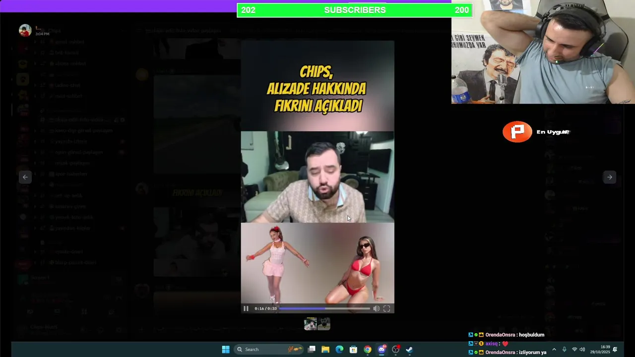
Task: Open Task View from the taskbar
Action: [x=312, y=349]
